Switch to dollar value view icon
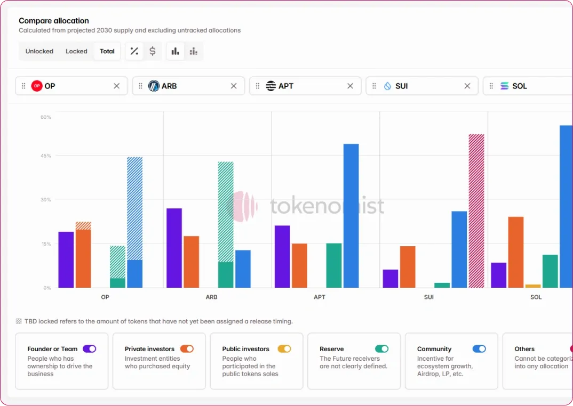The width and height of the screenshot is (573, 406). coord(153,51)
